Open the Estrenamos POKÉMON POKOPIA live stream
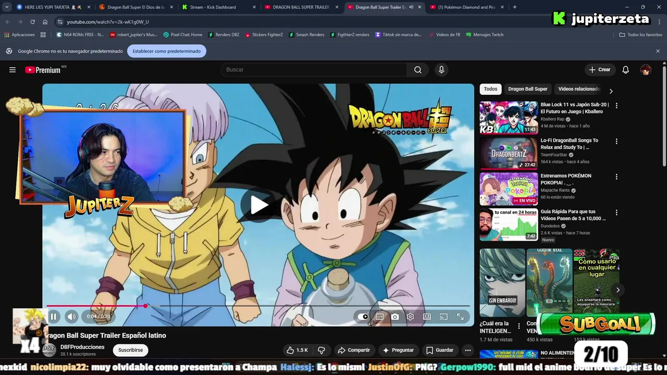The image size is (667, 375). tap(509, 189)
